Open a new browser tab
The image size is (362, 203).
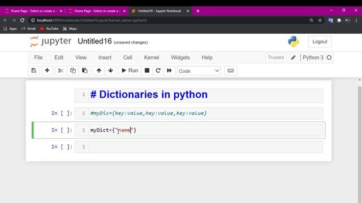[198, 11]
